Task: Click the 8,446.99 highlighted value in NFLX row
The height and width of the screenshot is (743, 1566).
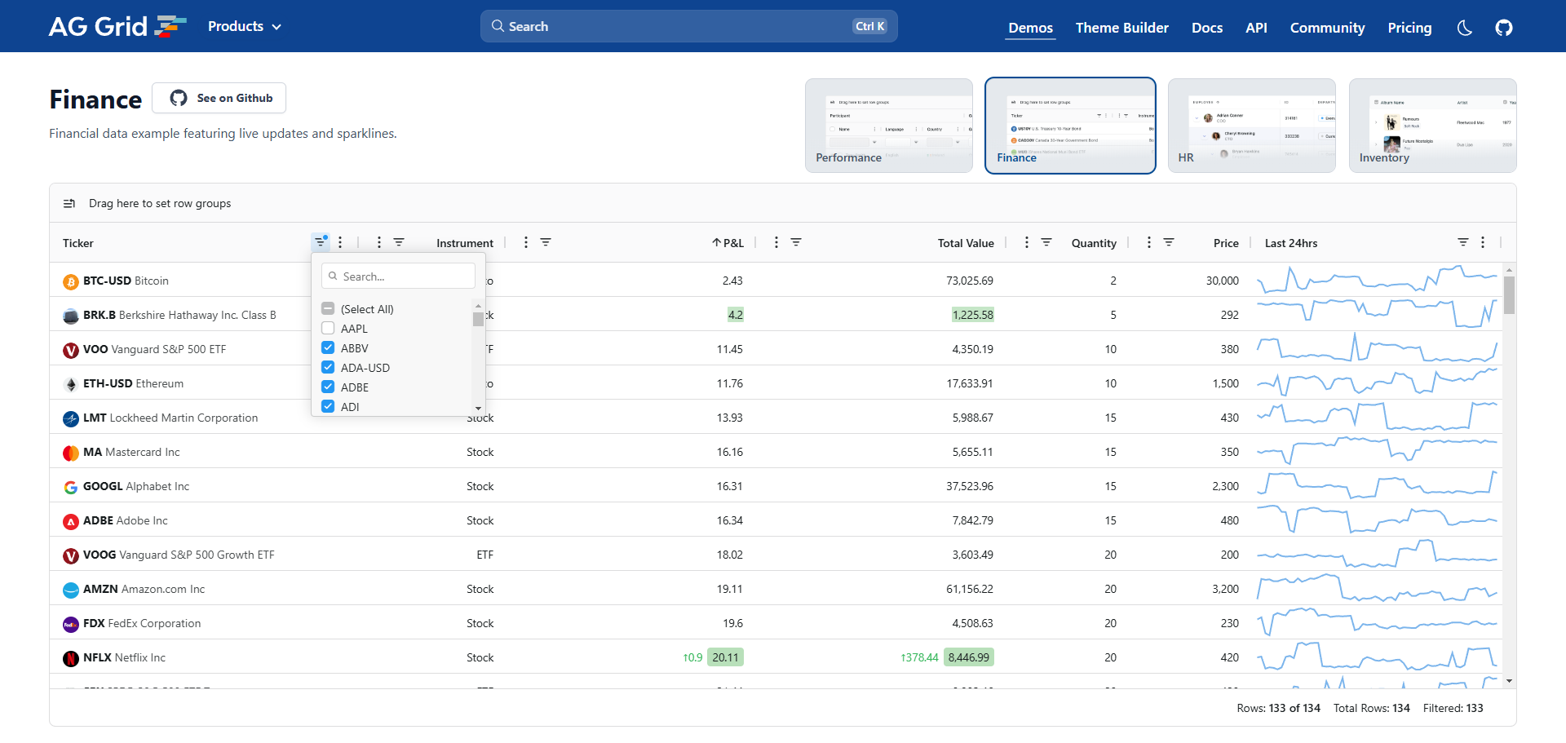Action: (969, 657)
